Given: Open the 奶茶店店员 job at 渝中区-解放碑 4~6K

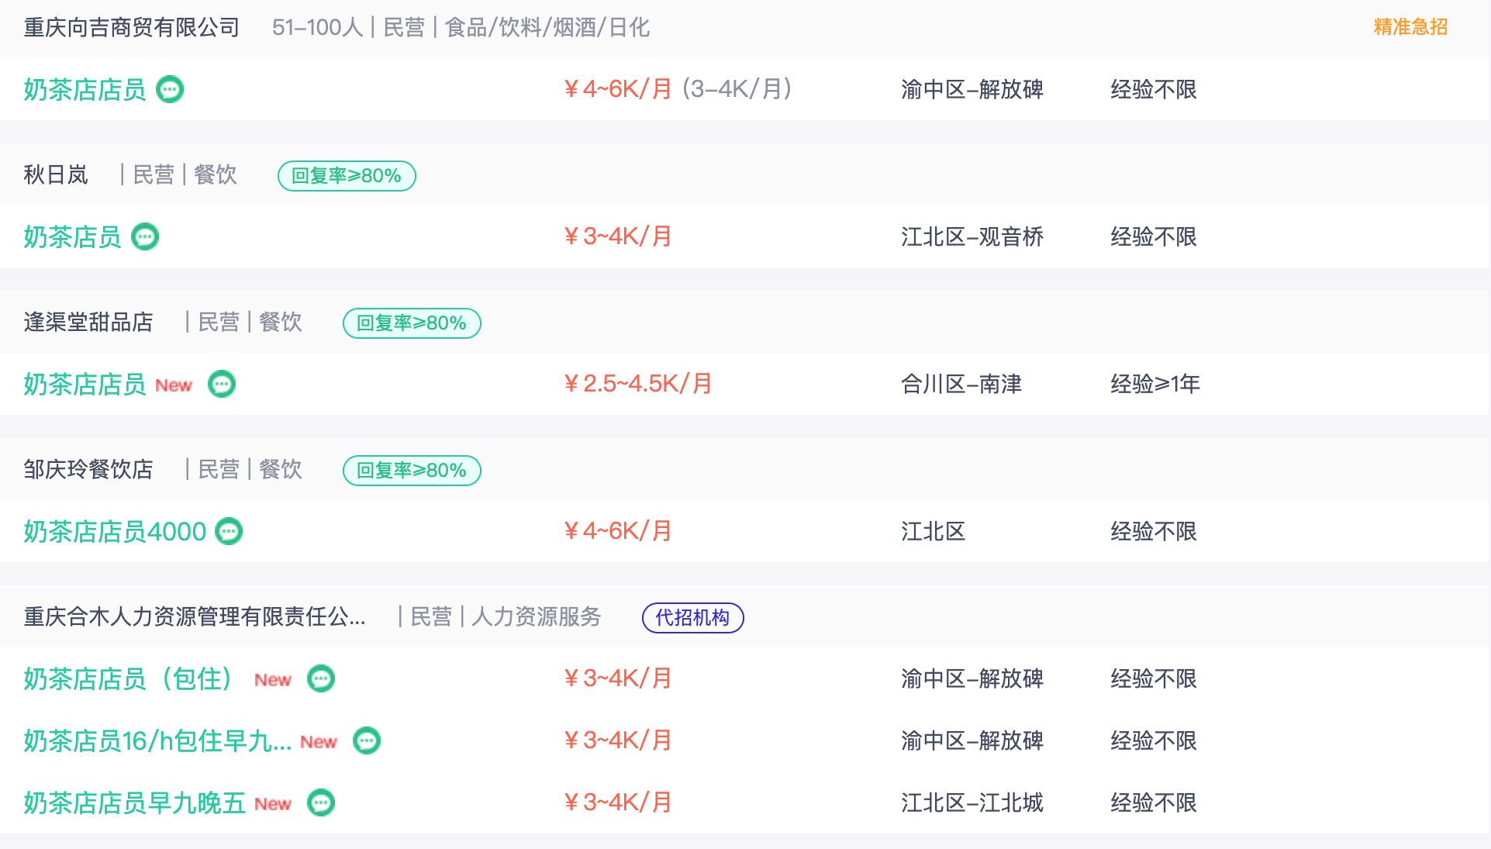Looking at the screenshot, I should [85, 89].
